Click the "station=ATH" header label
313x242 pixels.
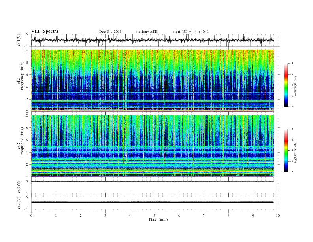pyautogui.click(x=147, y=32)
